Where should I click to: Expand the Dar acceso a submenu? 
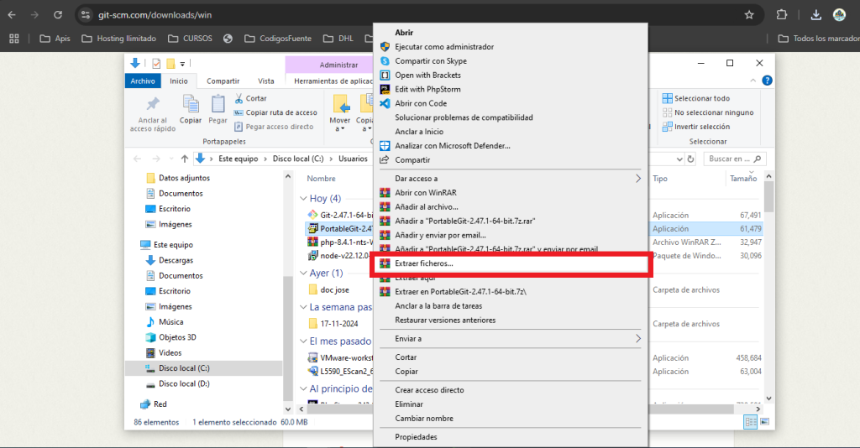coord(511,179)
